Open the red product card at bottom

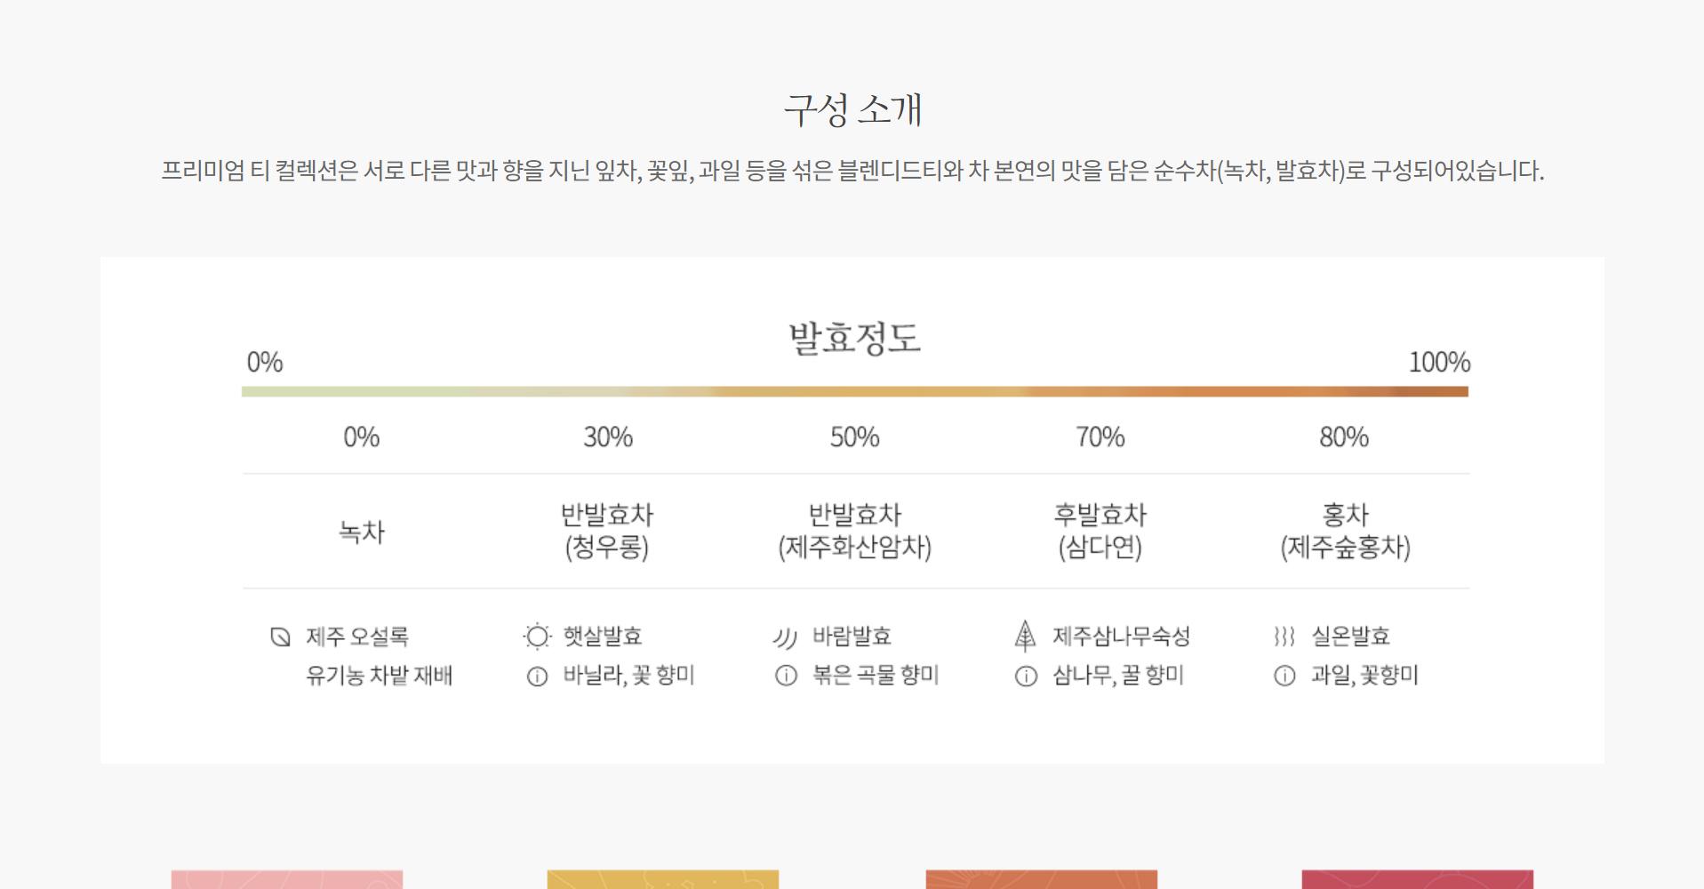click(1417, 879)
